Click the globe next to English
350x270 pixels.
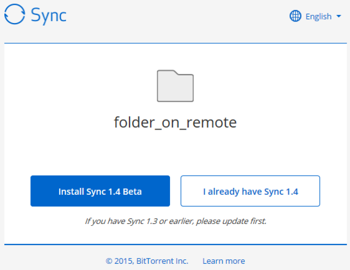tap(295, 16)
